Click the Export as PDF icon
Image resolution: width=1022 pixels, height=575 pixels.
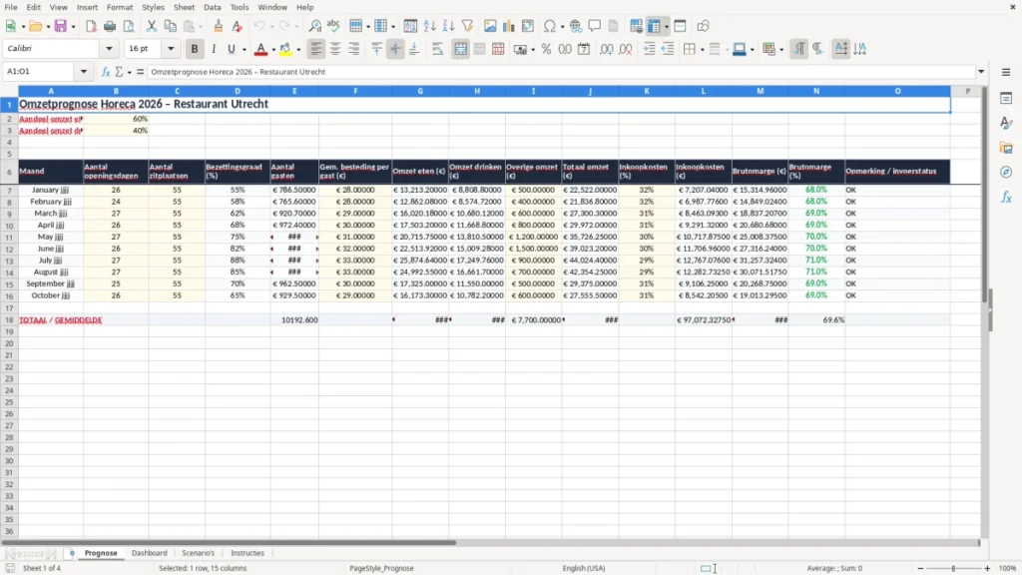pyautogui.click(x=91, y=26)
